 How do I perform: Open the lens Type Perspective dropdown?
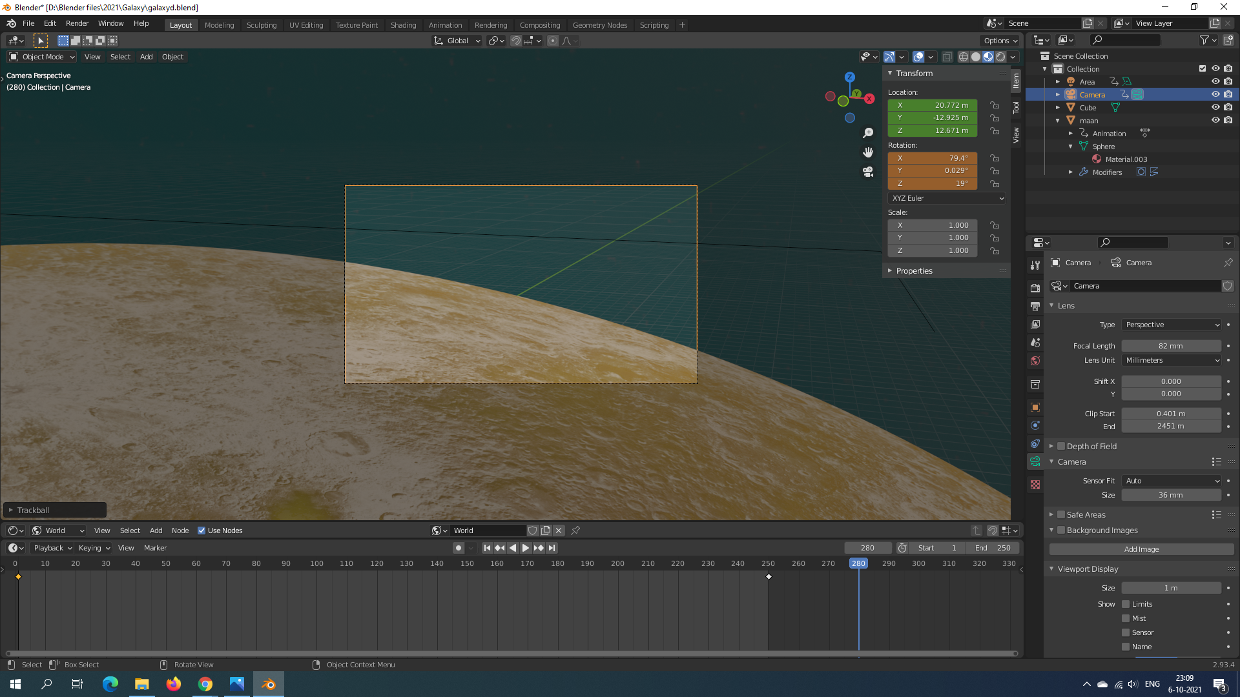pyautogui.click(x=1172, y=325)
